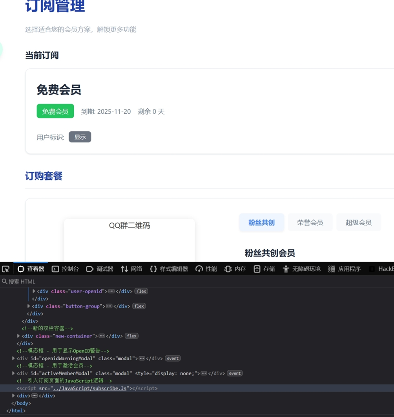Open the 存储 storage panel
This screenshot has height=417, width=394.
pos(264,269)
